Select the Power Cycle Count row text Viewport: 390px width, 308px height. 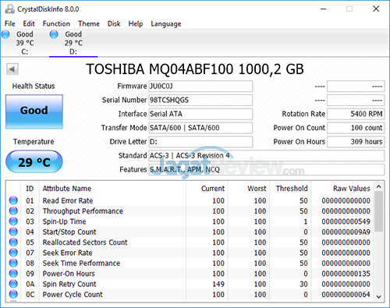click(73, 294)
